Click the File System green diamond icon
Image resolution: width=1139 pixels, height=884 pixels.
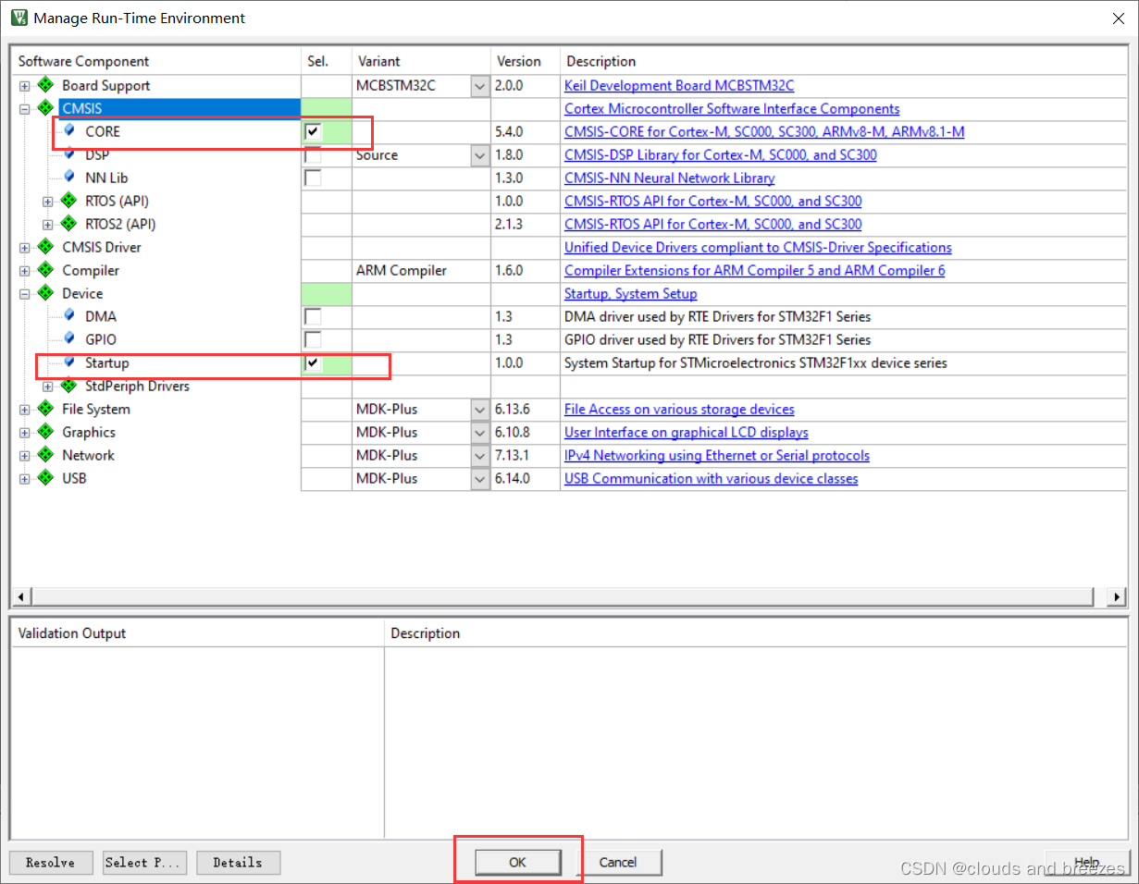(x=45, y=409)
